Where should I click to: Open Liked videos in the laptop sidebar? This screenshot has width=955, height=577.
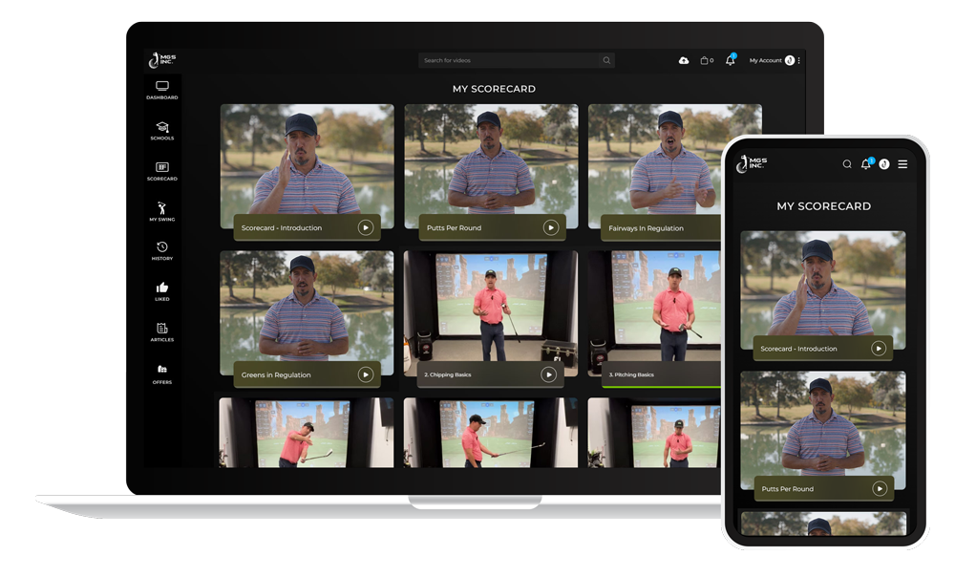162,291
